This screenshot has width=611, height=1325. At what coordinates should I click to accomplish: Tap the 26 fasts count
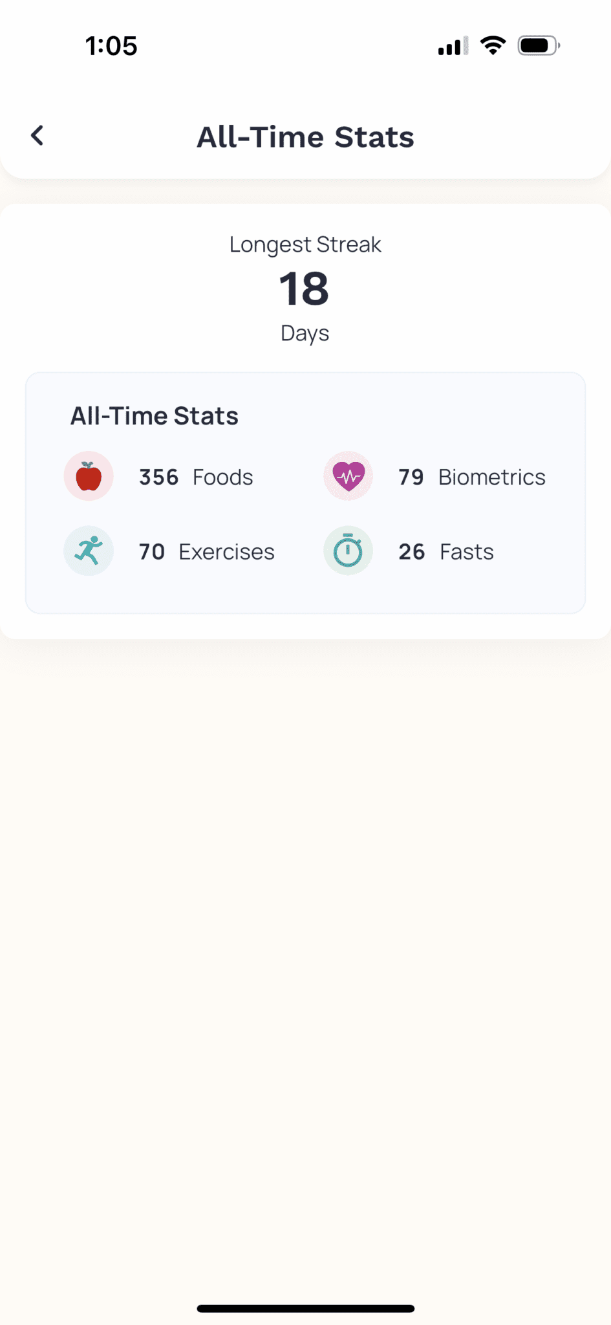tap(411, 552)
